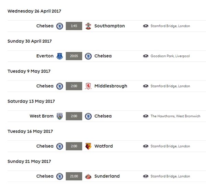
Task: Click the Watford club crest
Action: [x=88, y=146]
